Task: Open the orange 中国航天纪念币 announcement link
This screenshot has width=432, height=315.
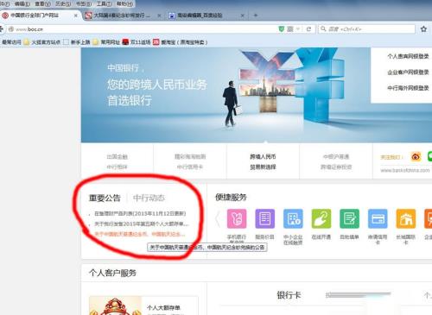Action: pyautogui.click(x=140, y=234)
